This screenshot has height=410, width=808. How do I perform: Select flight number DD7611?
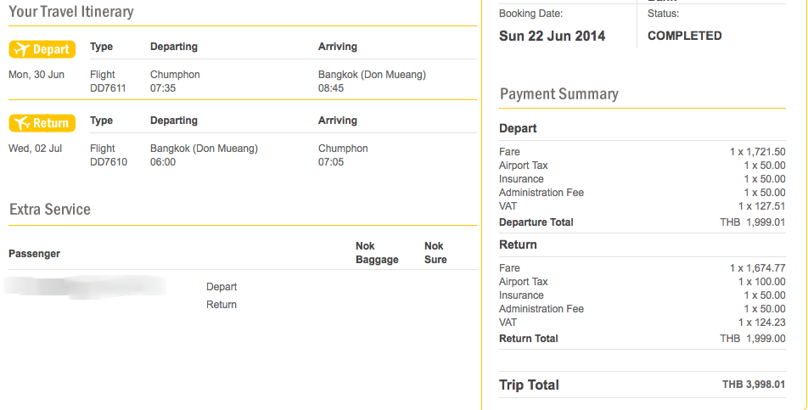point(109,88)
